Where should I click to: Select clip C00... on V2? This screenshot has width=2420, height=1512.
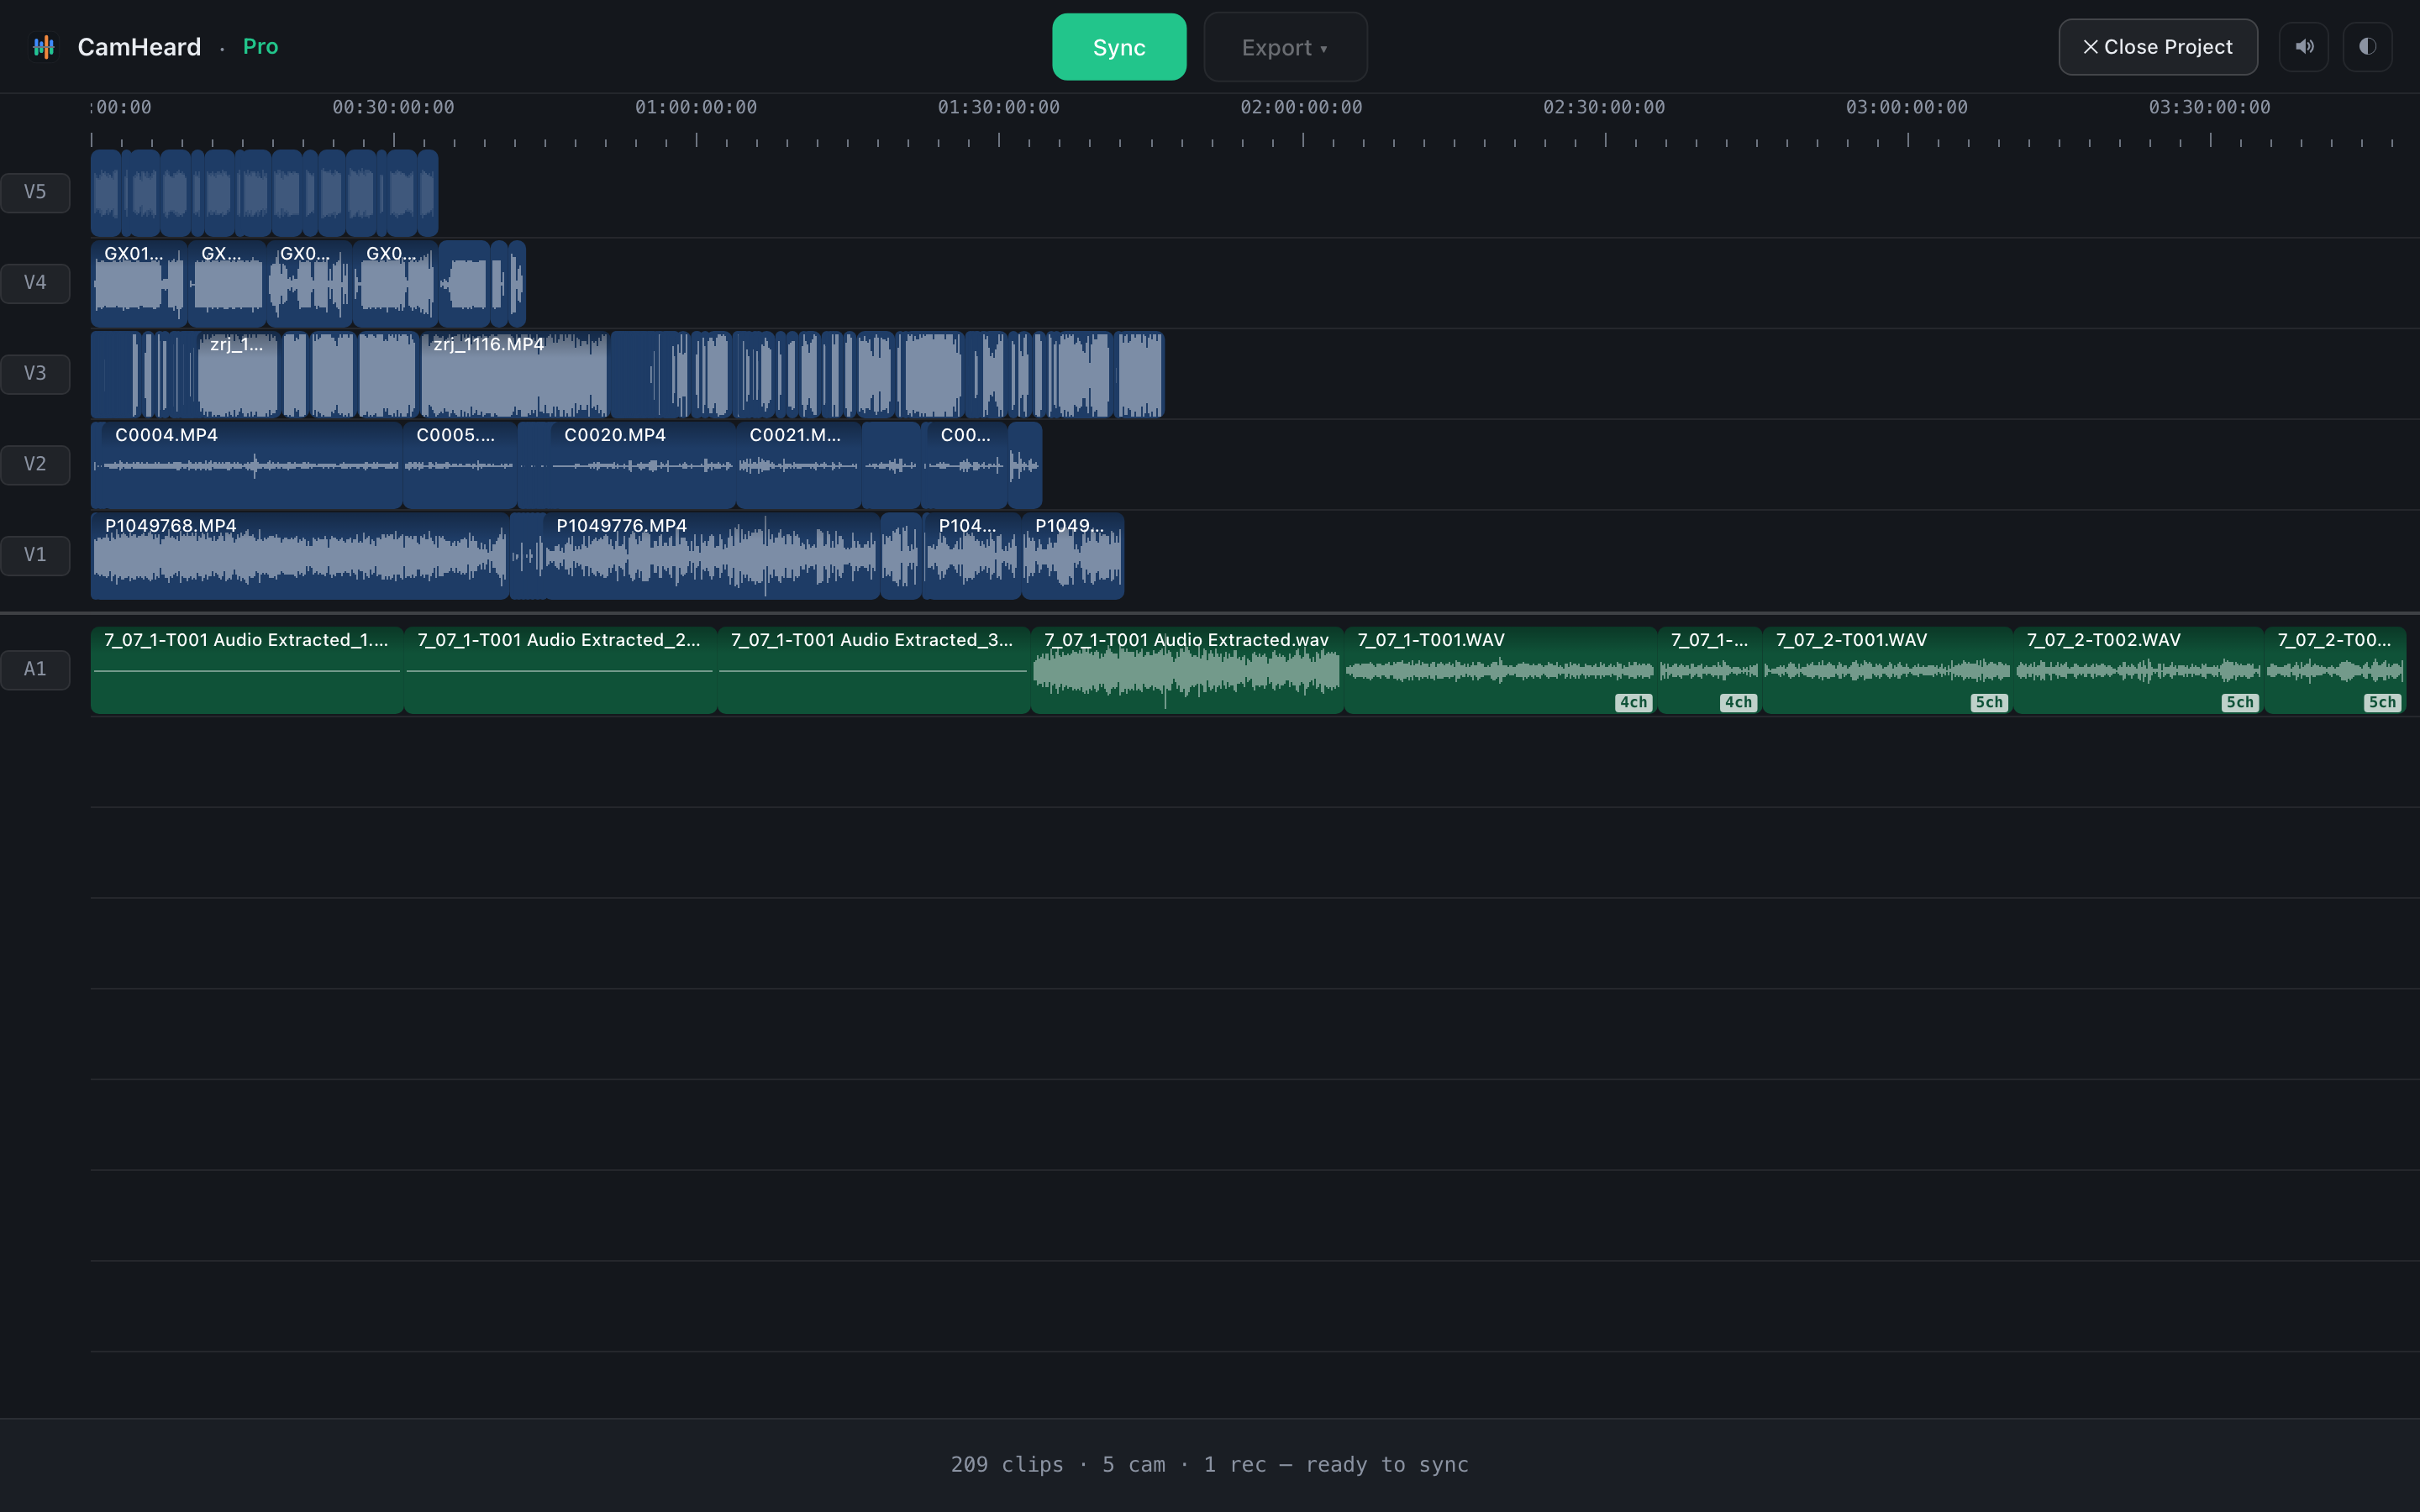click(x=966, y=465)
